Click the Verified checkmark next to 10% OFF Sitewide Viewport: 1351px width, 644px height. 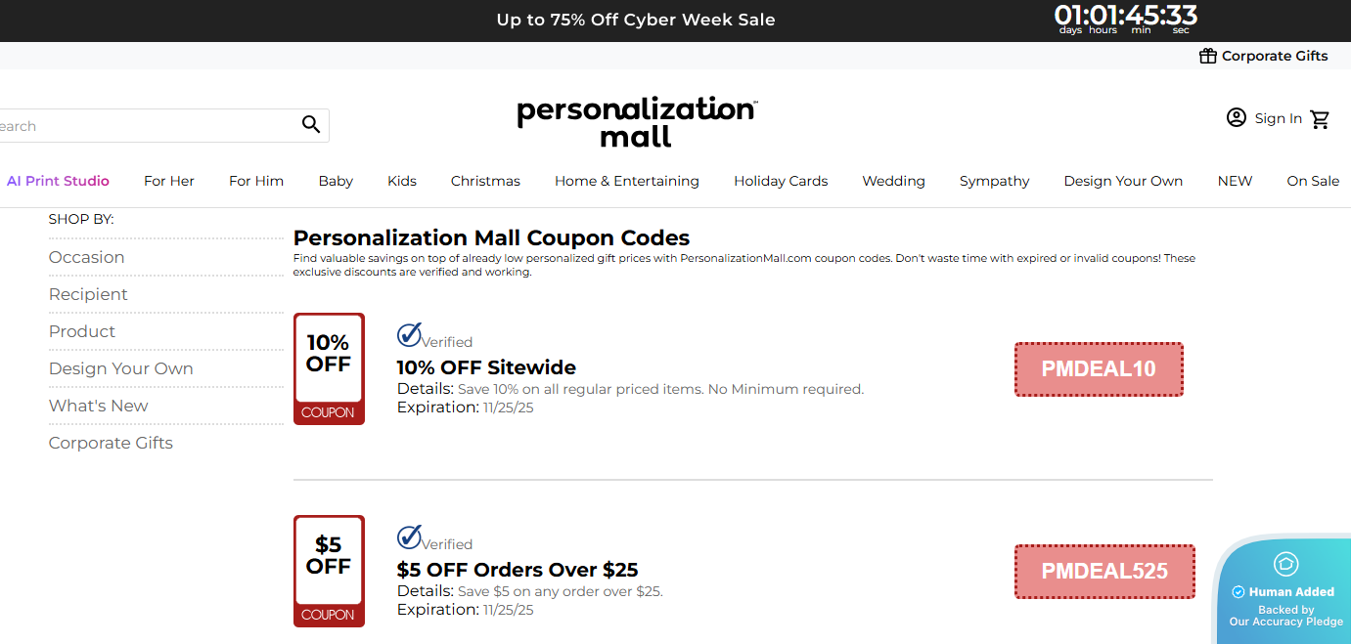pos(408,335)
